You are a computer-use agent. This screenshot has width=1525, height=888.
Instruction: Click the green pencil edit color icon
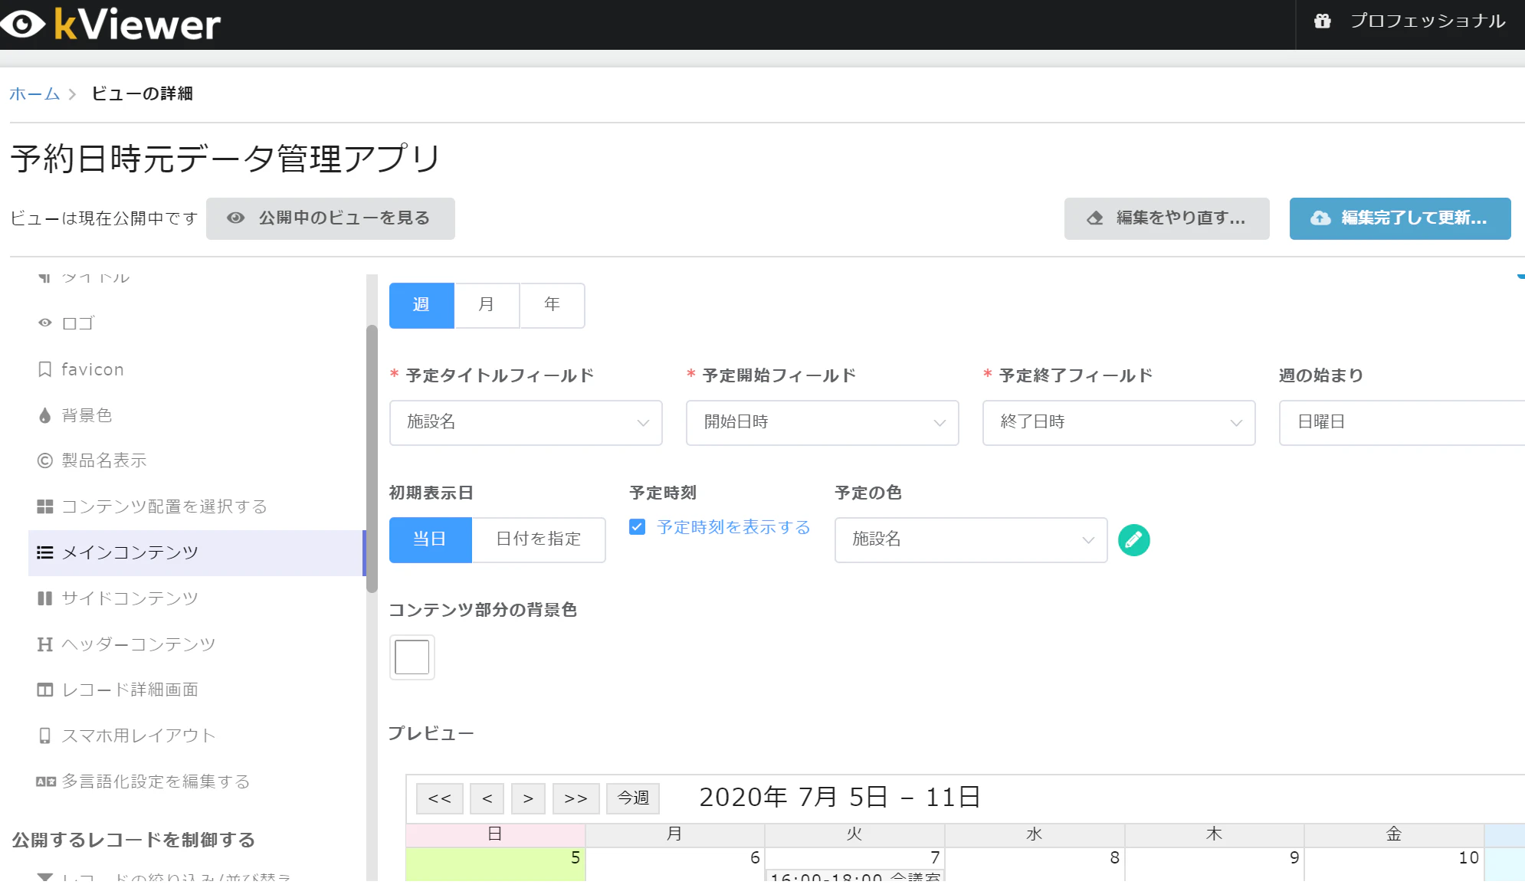1133,540
